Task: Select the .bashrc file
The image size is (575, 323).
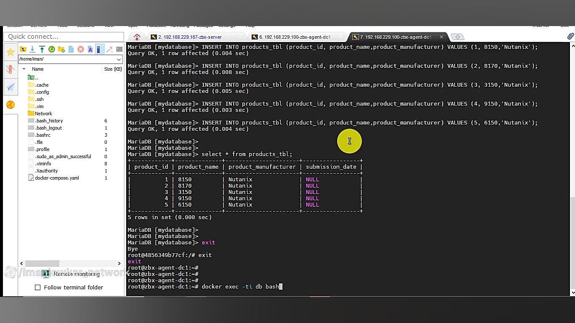Action: [39, 135]
